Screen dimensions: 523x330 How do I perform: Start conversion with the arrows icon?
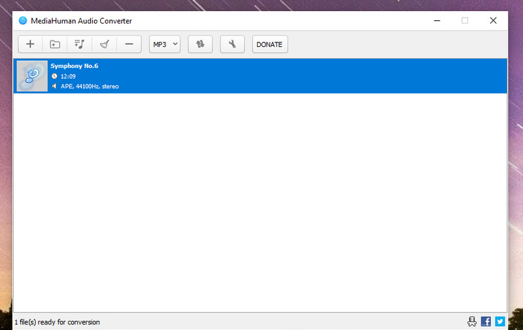tap(200, 44)
